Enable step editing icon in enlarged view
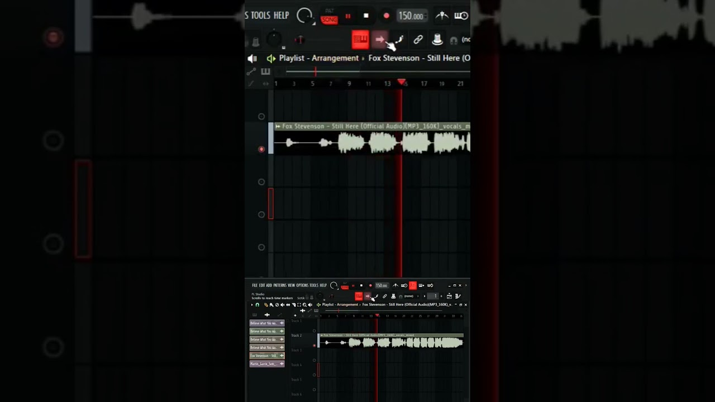 pos(399,40)
